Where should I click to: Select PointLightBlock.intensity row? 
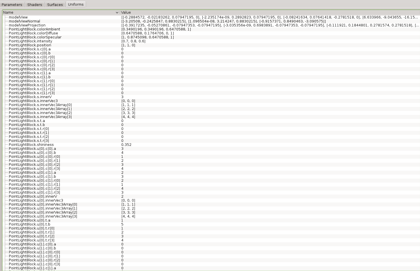[x=211, y=41]
